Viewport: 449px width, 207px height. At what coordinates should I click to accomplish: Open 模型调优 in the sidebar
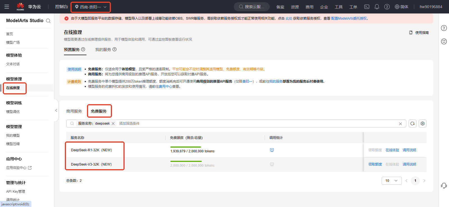coord(13,111)
